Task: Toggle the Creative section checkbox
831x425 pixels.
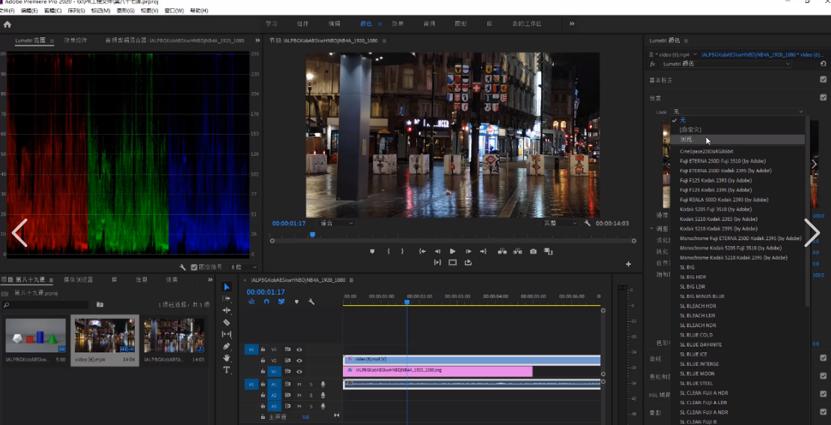Action: 823,97
